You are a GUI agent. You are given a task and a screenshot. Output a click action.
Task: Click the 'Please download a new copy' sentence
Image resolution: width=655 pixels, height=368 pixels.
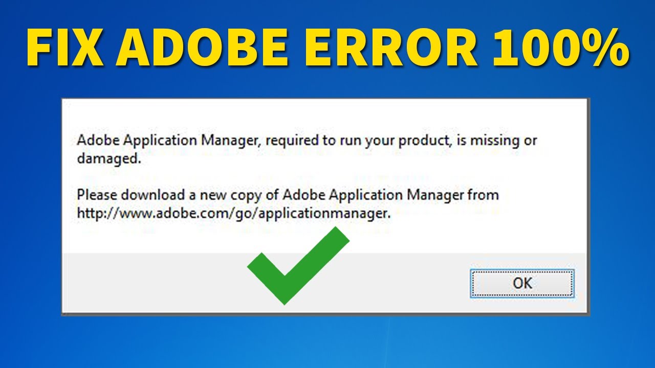[287, 195]
